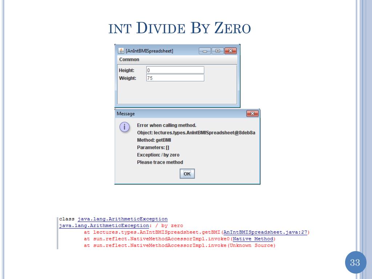
Task: Click the 'Weight:' label
Action: pos(128,78)
